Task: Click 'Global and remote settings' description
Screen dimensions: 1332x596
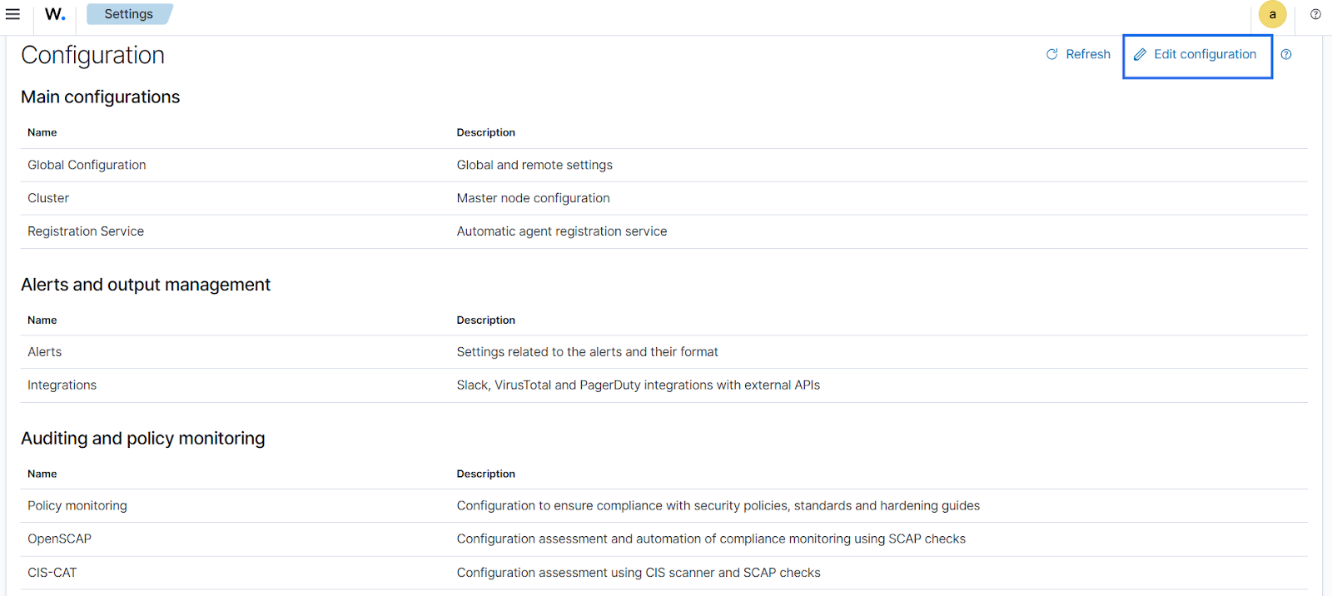Action: tap(534, 165)
